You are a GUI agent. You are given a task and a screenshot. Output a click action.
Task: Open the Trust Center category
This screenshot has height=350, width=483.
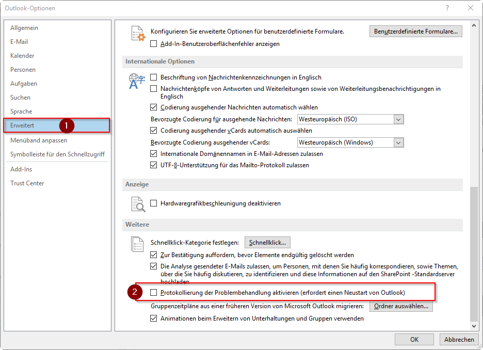click(27, 183)
